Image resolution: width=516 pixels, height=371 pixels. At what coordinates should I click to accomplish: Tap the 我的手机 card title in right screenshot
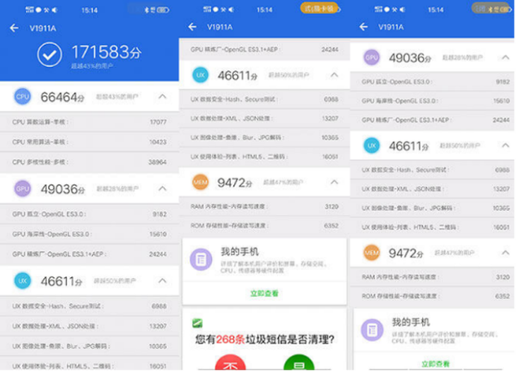pos(411,322)
